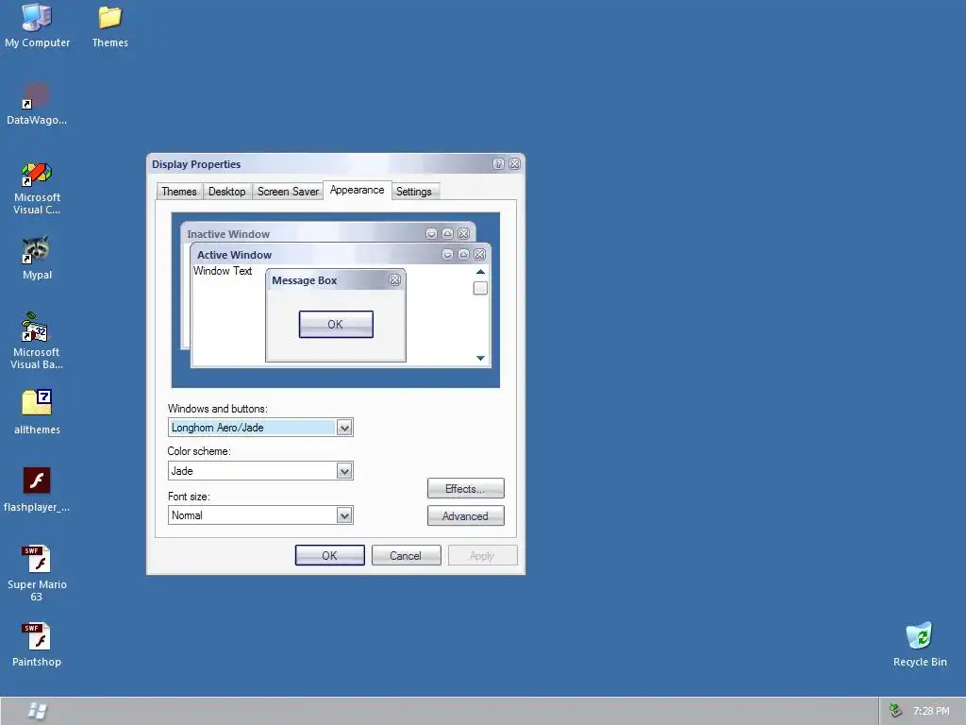Select the Mypal browser icon
This screenshot has height=725, width=966.
(37, 258)
